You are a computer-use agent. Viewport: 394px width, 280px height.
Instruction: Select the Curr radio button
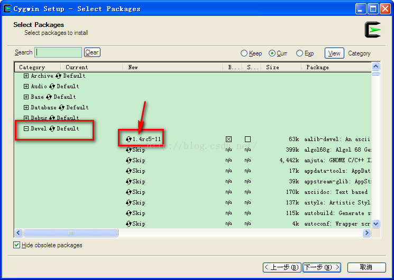tap(272, 53)
